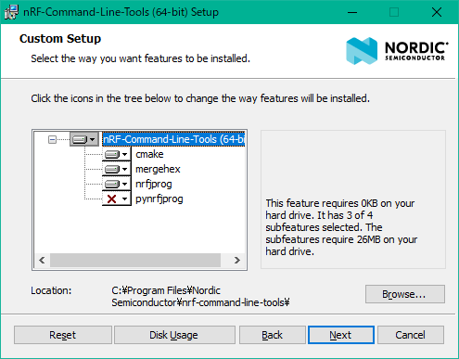Select the cmake feature label
Image resolution: width=459 pixels, height=359 pixels.
149,154
